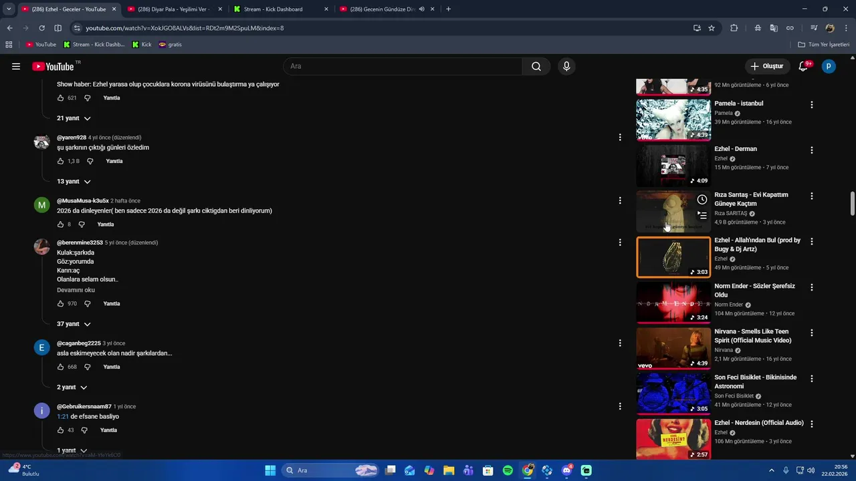
Task: Open Windows Start menu
Action: pyautogui.click(x=270, y=470)
